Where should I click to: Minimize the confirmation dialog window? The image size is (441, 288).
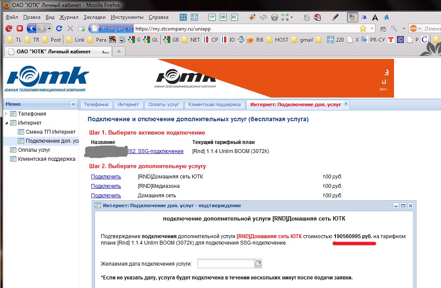click(396, 206)
